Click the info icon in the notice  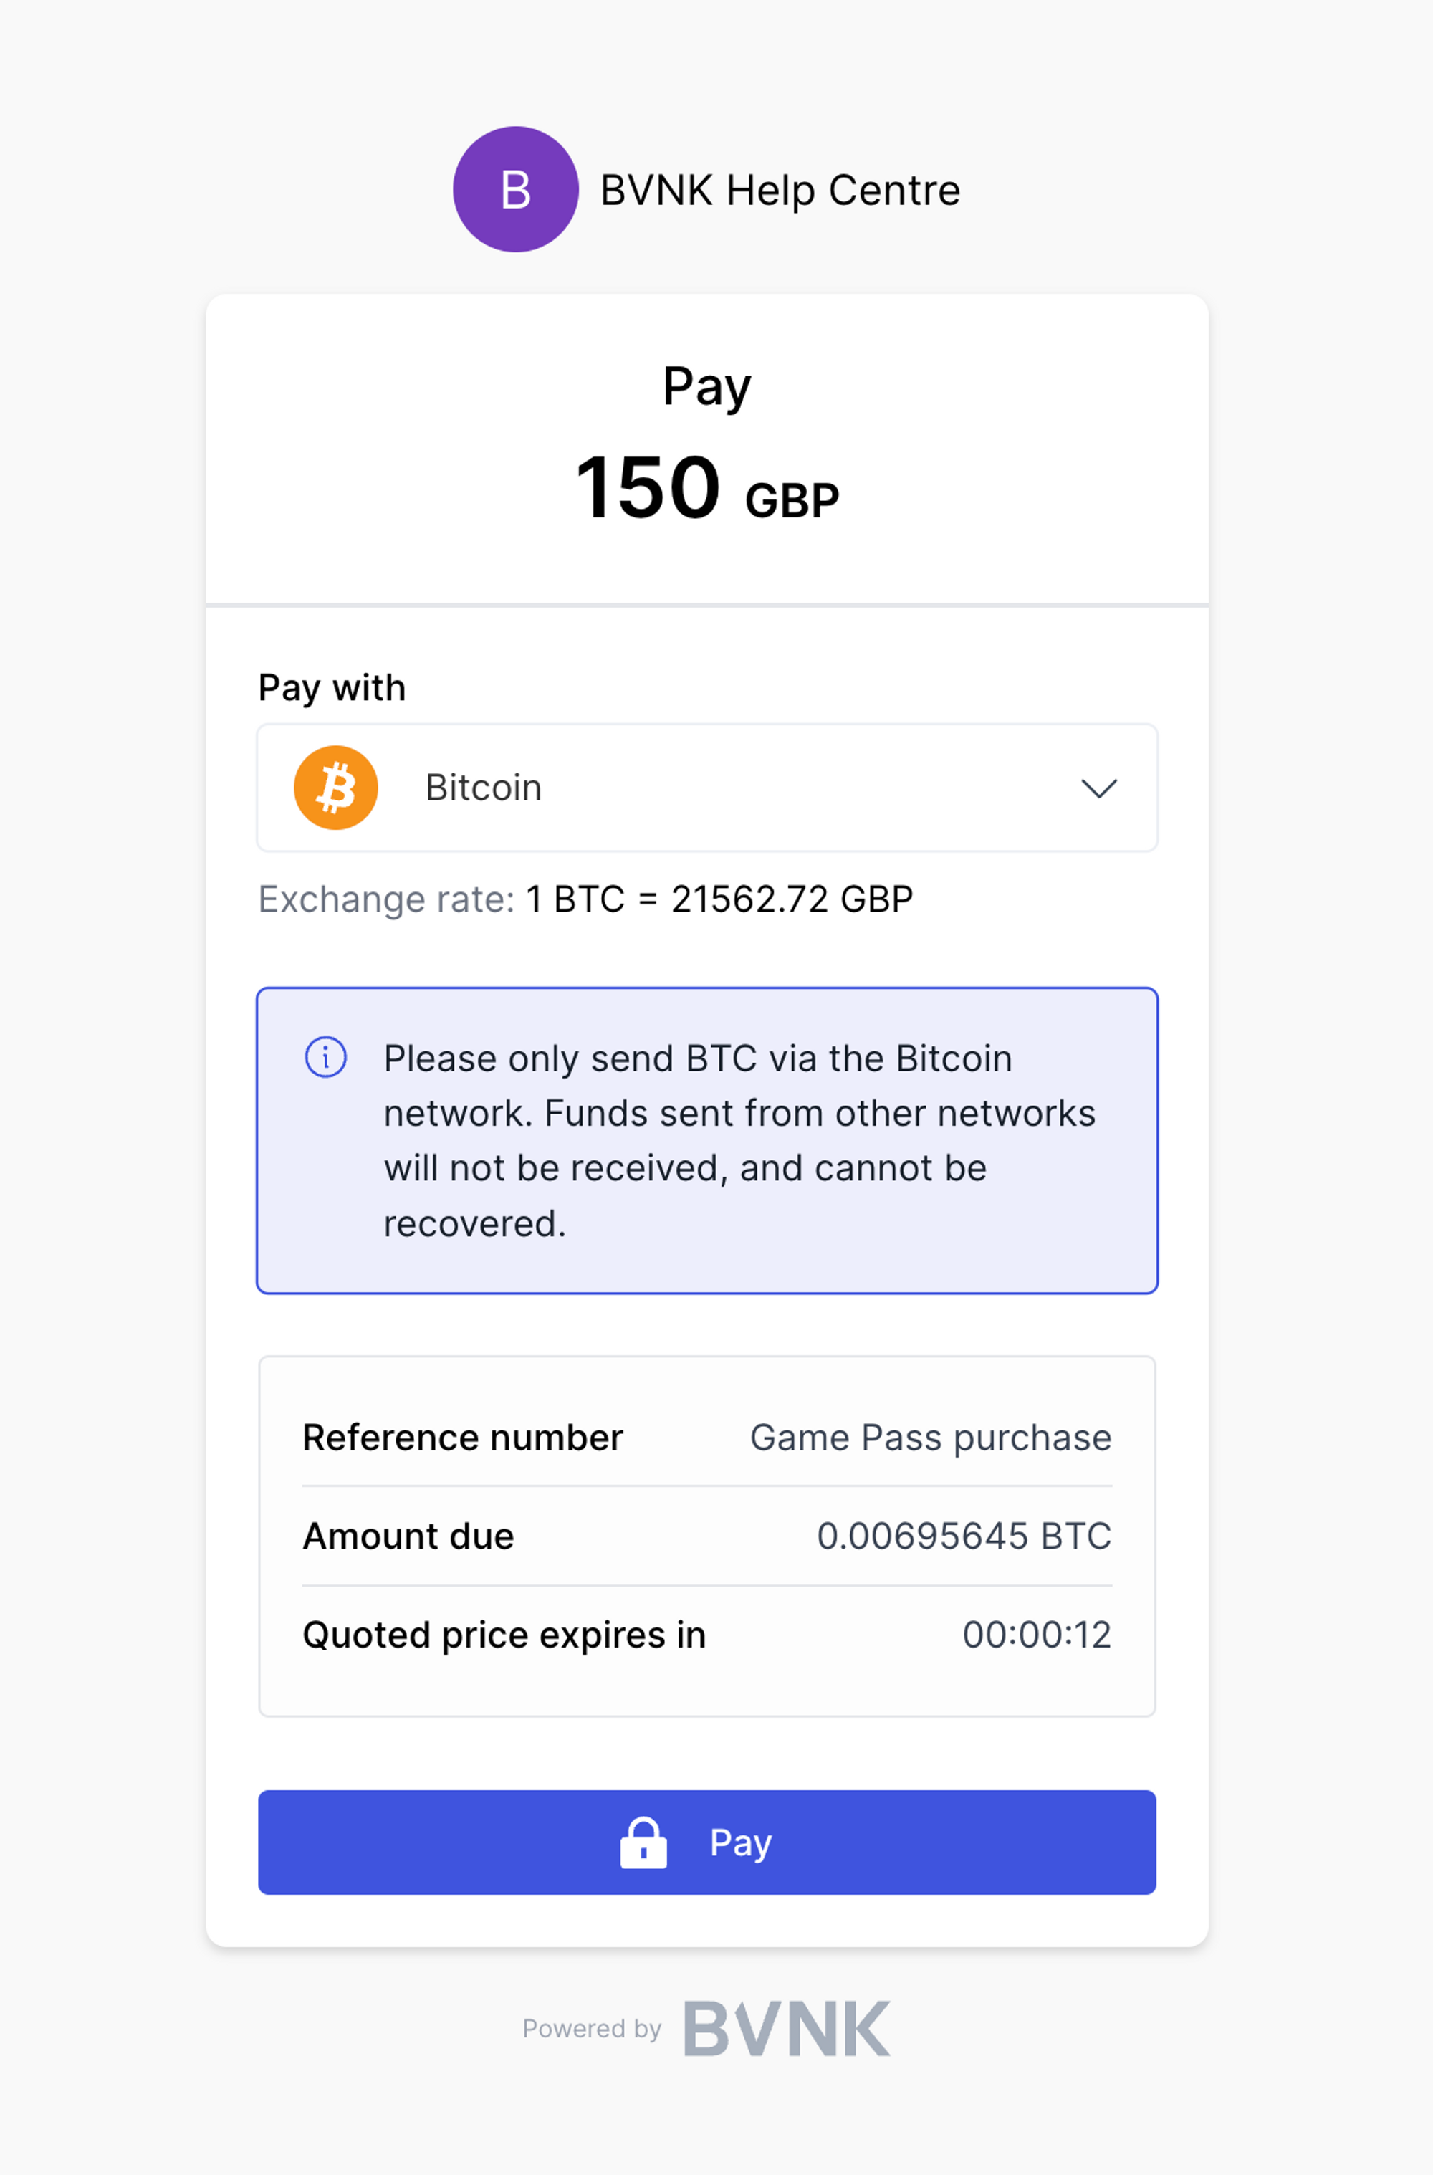tap(325, 1057)
